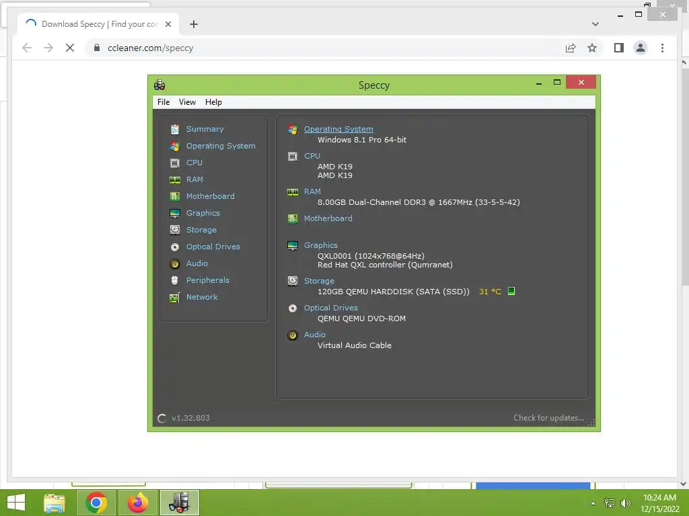Click the green temperature indicator beside 31 °C
This screenshot has height=516, width=689.
coord(511,291)
